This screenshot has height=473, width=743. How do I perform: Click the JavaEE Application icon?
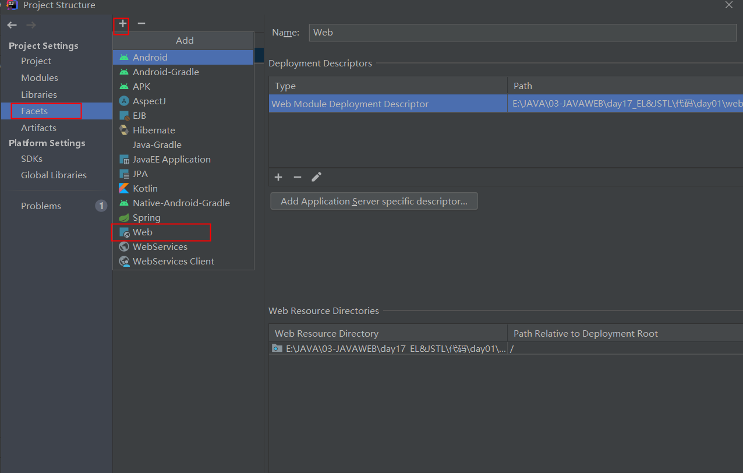(123, 159)
